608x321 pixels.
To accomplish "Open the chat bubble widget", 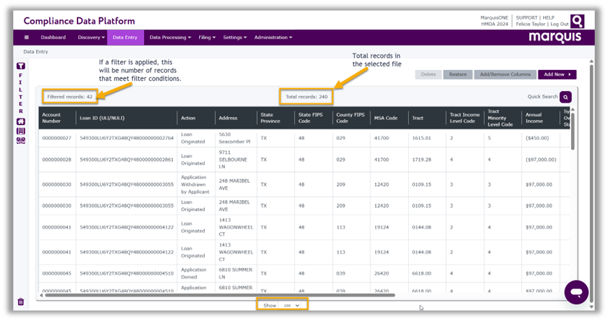I will coord(577,292).
